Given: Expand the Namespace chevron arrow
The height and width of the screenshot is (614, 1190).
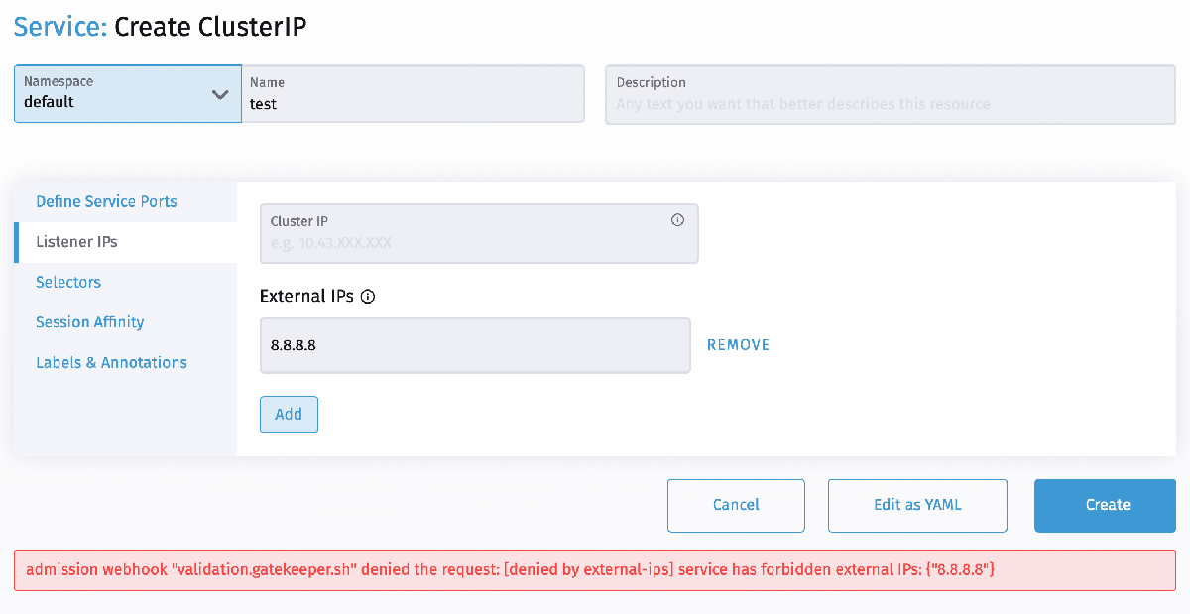Looking at the screenshot, I should click(x=220, y=94).
